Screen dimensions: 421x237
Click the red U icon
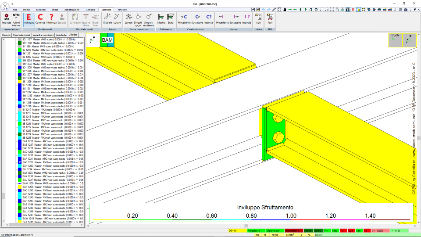click(x=353, y=9)
